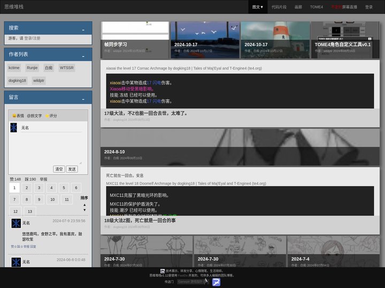
Task: Open xiaoai level 17 Cornac Archmage link
Action: (184, 68)
